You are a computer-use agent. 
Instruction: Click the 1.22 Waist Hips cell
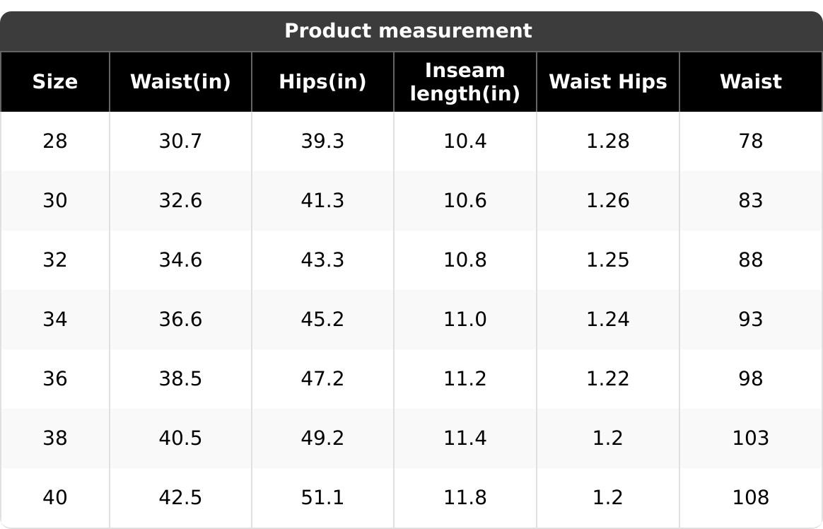608,378
